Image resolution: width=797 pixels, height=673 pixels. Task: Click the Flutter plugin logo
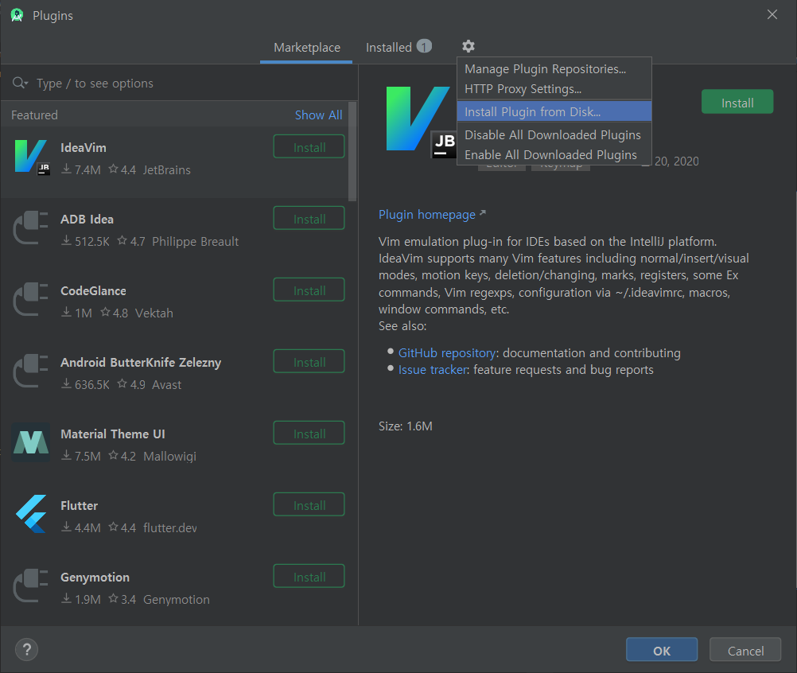click(32, 514)
